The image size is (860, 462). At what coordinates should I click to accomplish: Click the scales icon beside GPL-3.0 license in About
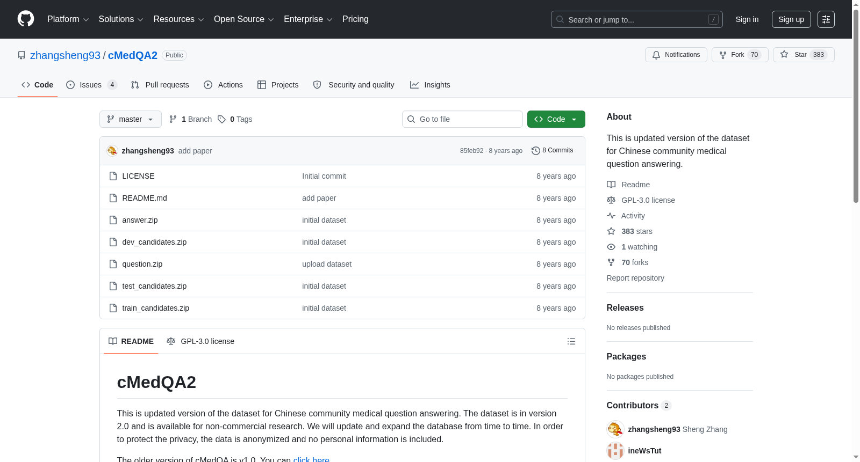click(x=611, y=200)
